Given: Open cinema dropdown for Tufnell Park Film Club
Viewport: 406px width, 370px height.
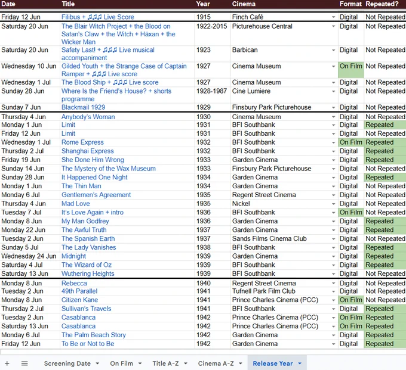Looking at the screenshot, I should [334, 291].
